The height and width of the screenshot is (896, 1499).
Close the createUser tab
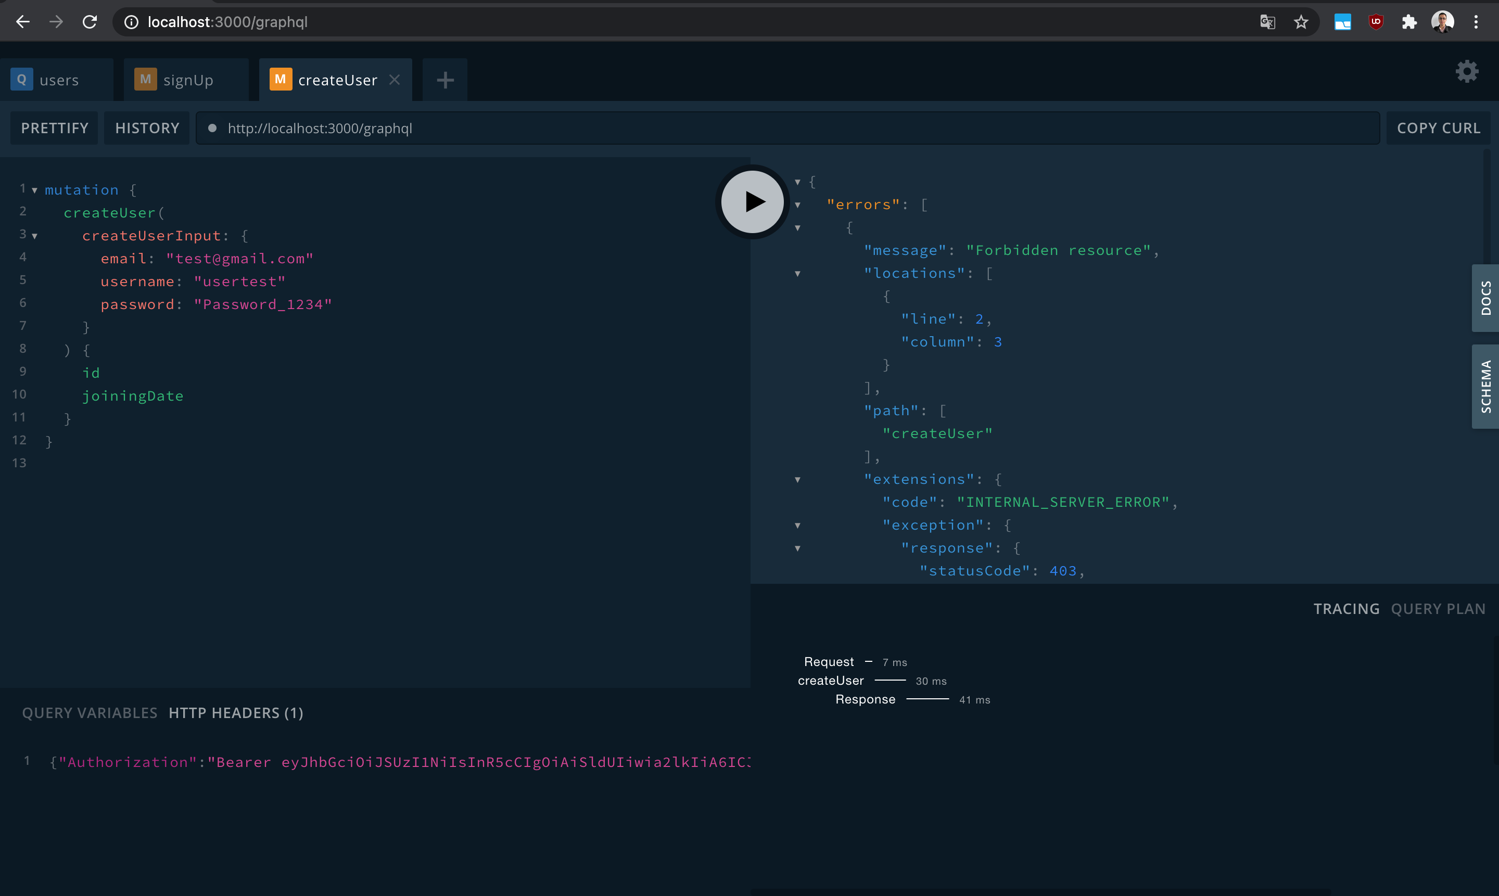395,80
